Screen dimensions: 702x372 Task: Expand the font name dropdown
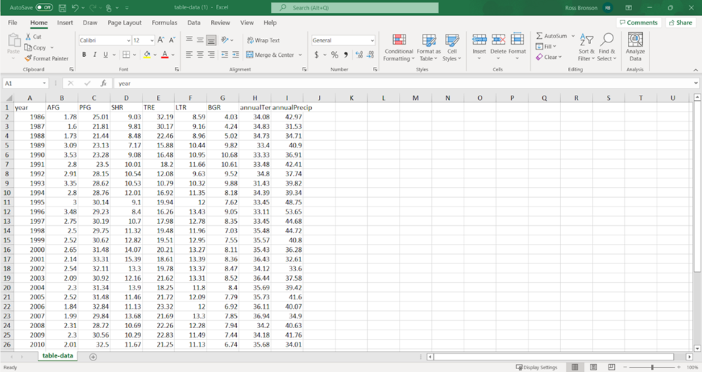[x=128, y=40]
